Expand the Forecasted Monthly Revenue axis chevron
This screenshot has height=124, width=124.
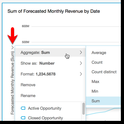point(13,48)
